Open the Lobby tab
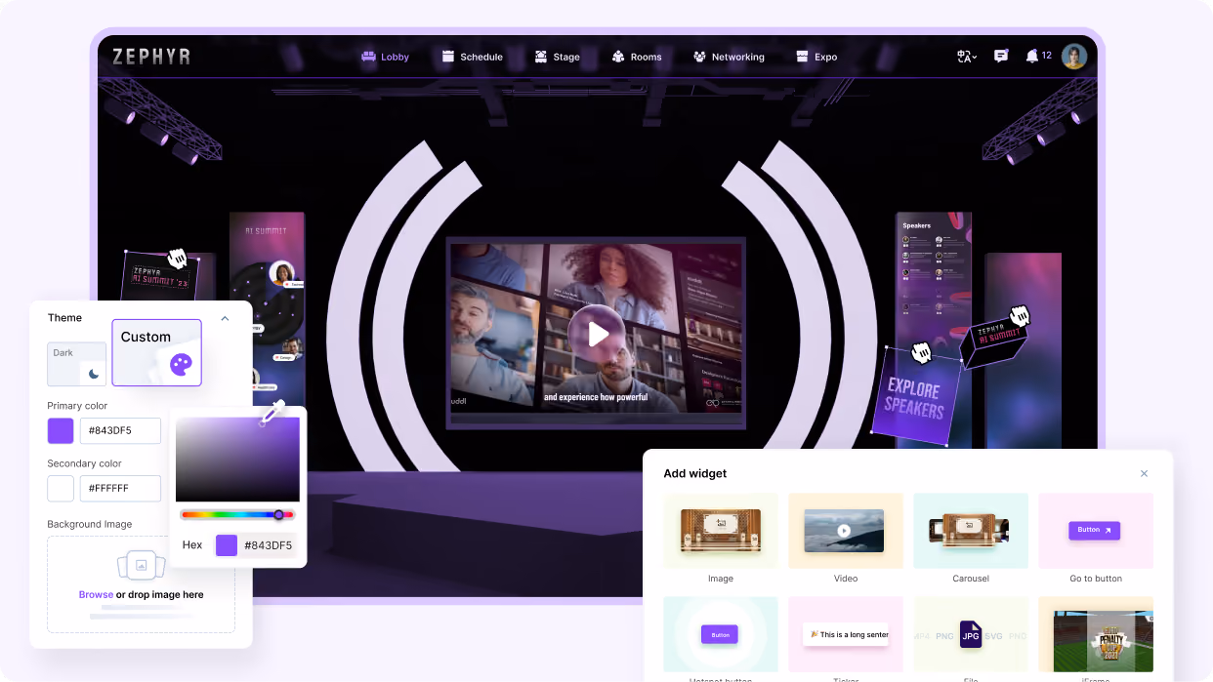1213x682 pixels. [385, 57]
